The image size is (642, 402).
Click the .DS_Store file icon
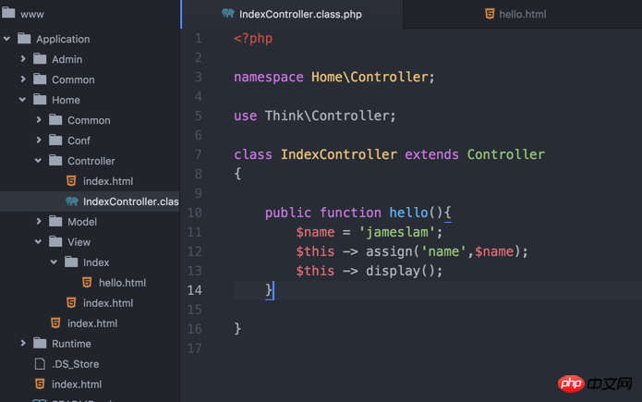click(40, 363)
